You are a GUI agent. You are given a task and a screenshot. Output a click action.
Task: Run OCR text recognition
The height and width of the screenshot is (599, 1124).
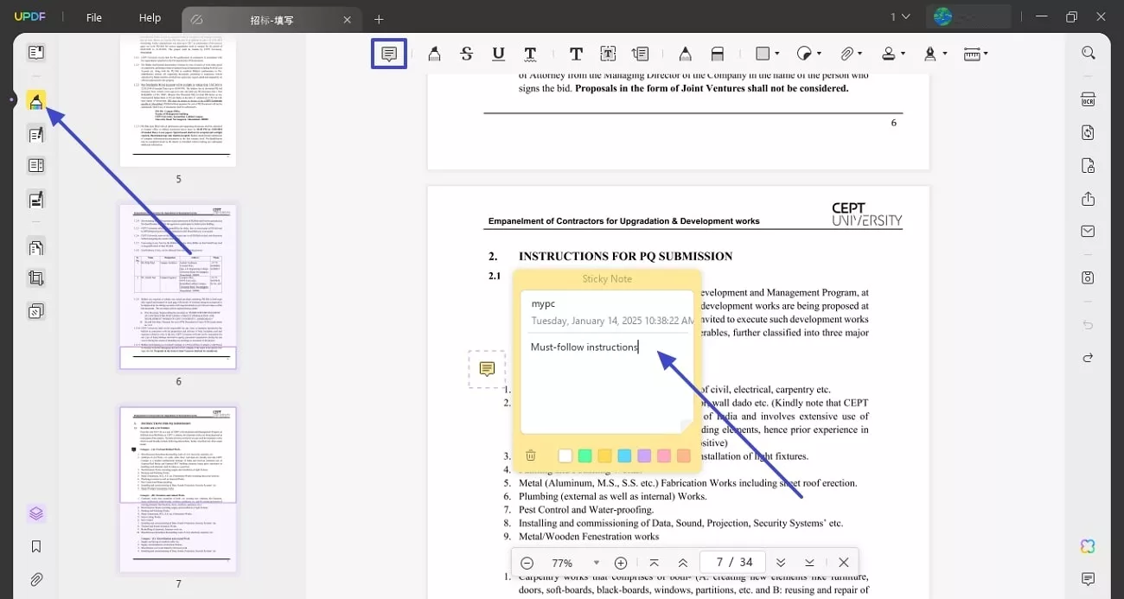coord(1088,99)
